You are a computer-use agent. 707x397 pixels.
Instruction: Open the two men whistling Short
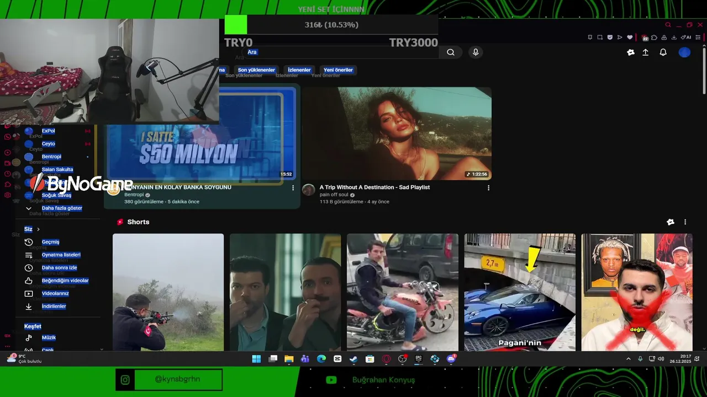coord(285,292)
